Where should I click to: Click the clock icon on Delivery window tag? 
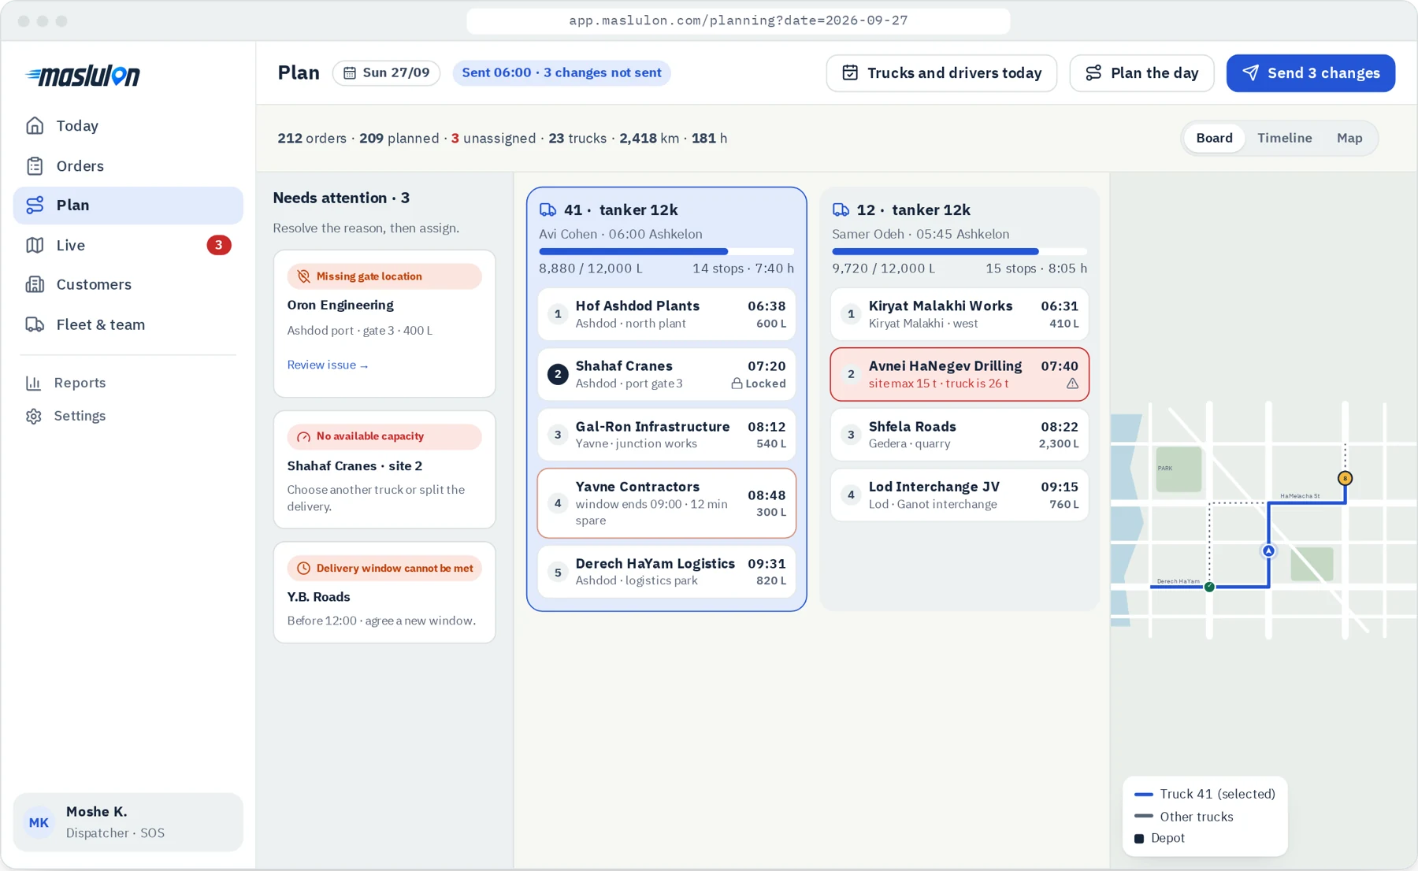click(x=303, y=569)
